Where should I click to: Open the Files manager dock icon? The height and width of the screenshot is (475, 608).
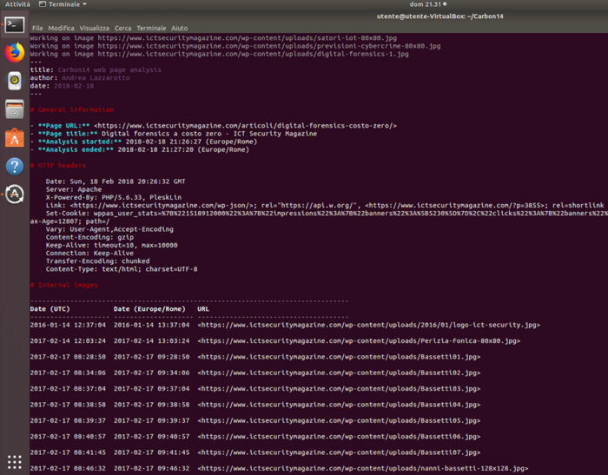pyautogui.click(x=15, y=109)
